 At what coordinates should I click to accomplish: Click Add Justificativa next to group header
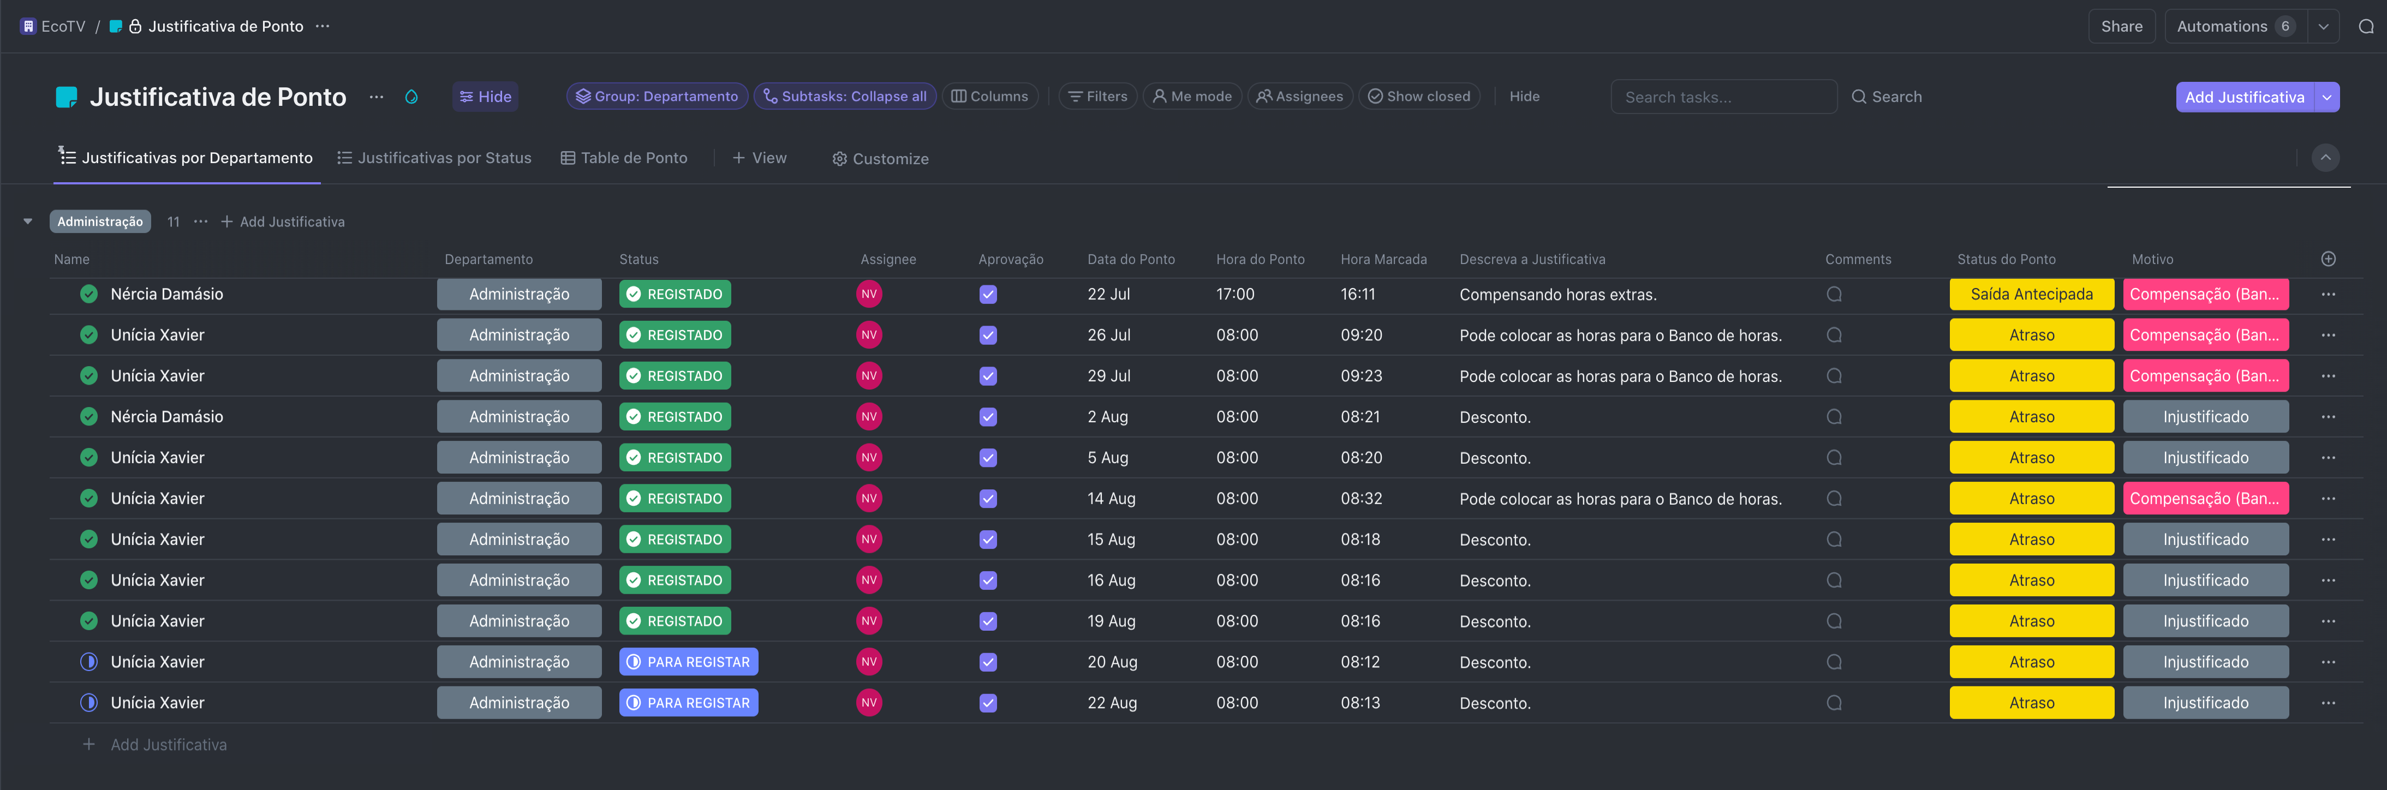283,222
